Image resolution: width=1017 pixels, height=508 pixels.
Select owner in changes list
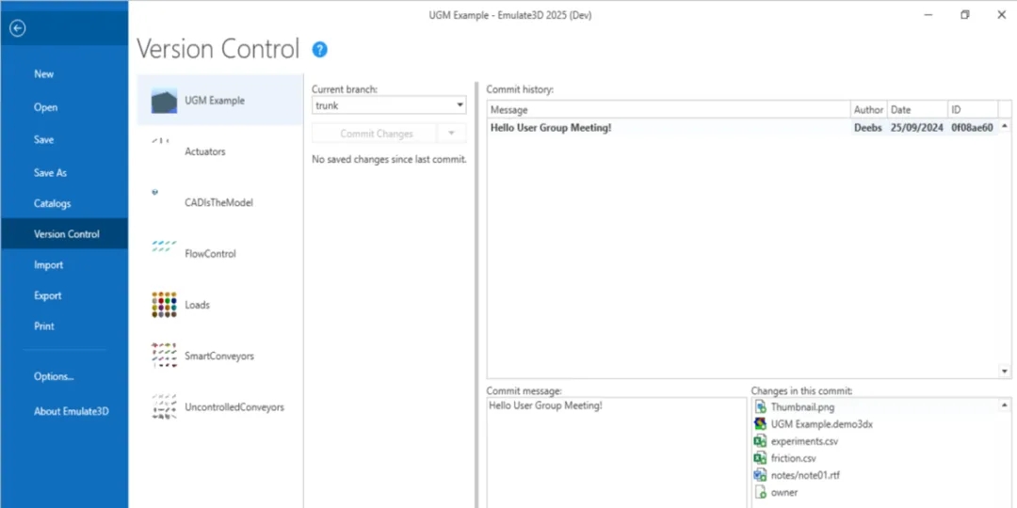tap(784, 492)
